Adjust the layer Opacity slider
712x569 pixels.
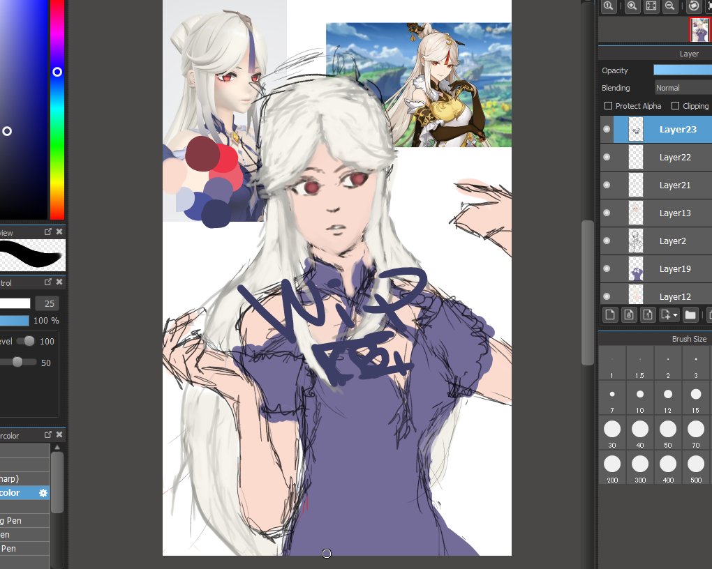click(683, 70)
